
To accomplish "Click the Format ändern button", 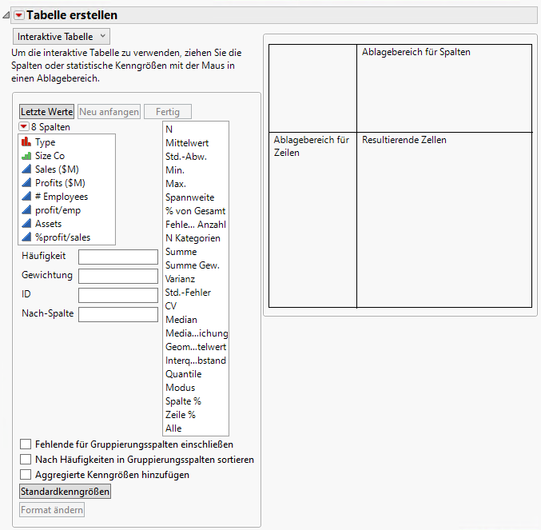I will (52, 510).
